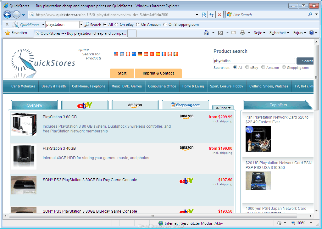The width and height of the screenshot is (322, 229).
Task: Select the Germany flag
Action: [140, 54]
